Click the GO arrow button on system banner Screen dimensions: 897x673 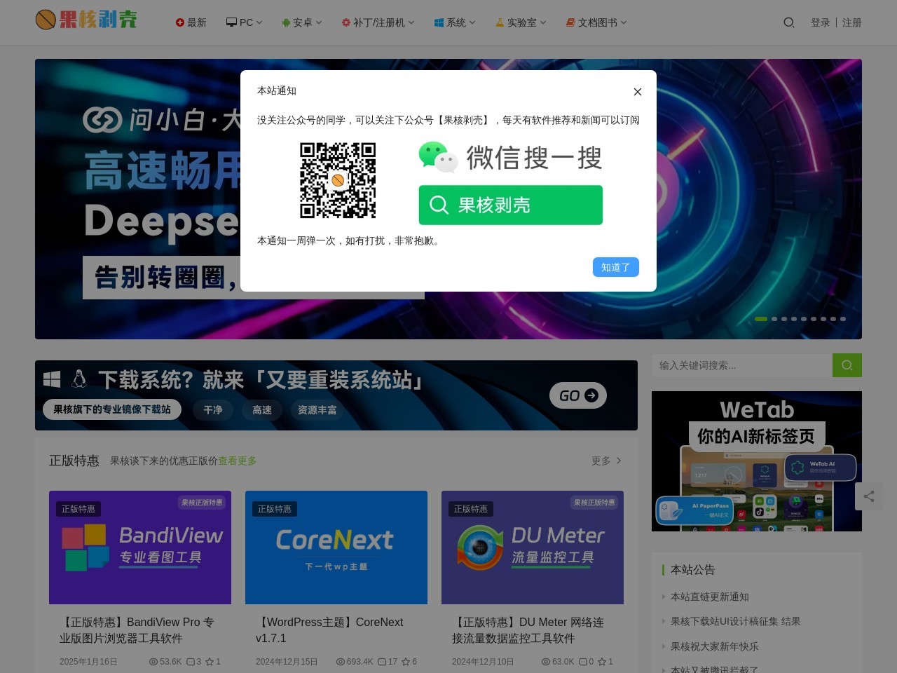click(x=578, y=395)
